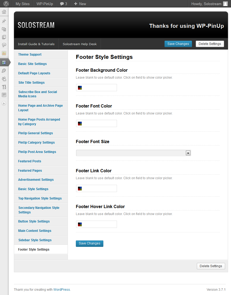Go to Main Content Settings
This screenshot has height=295, width=231.
point(41,231)
